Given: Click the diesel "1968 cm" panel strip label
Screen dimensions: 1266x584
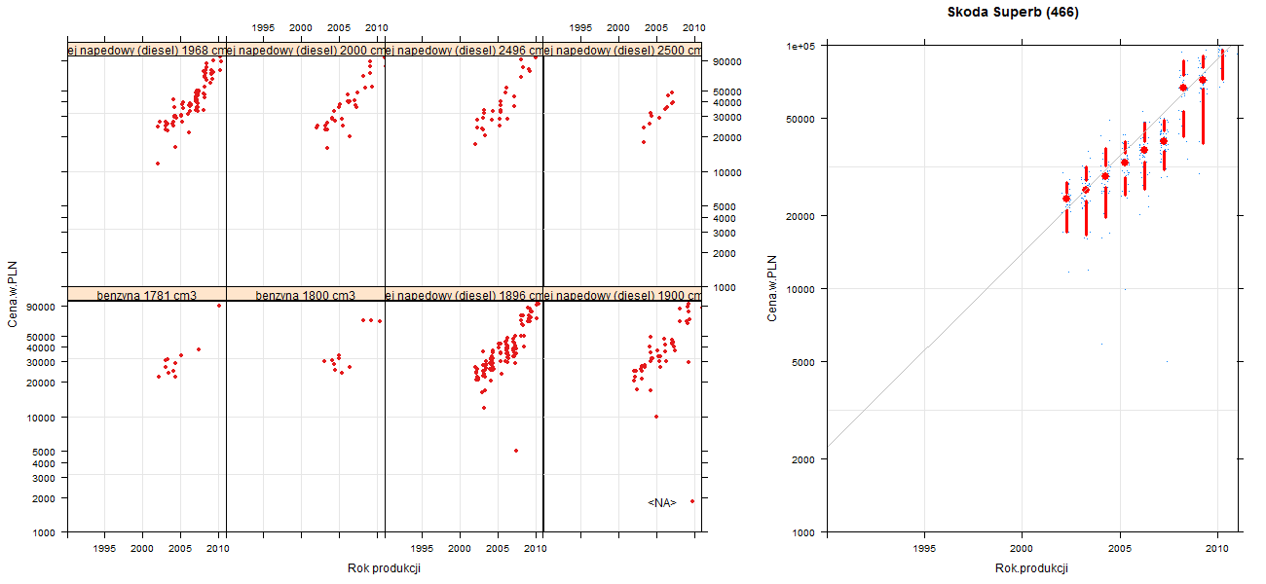Looking at the screenshot, I should pos(147,50).
